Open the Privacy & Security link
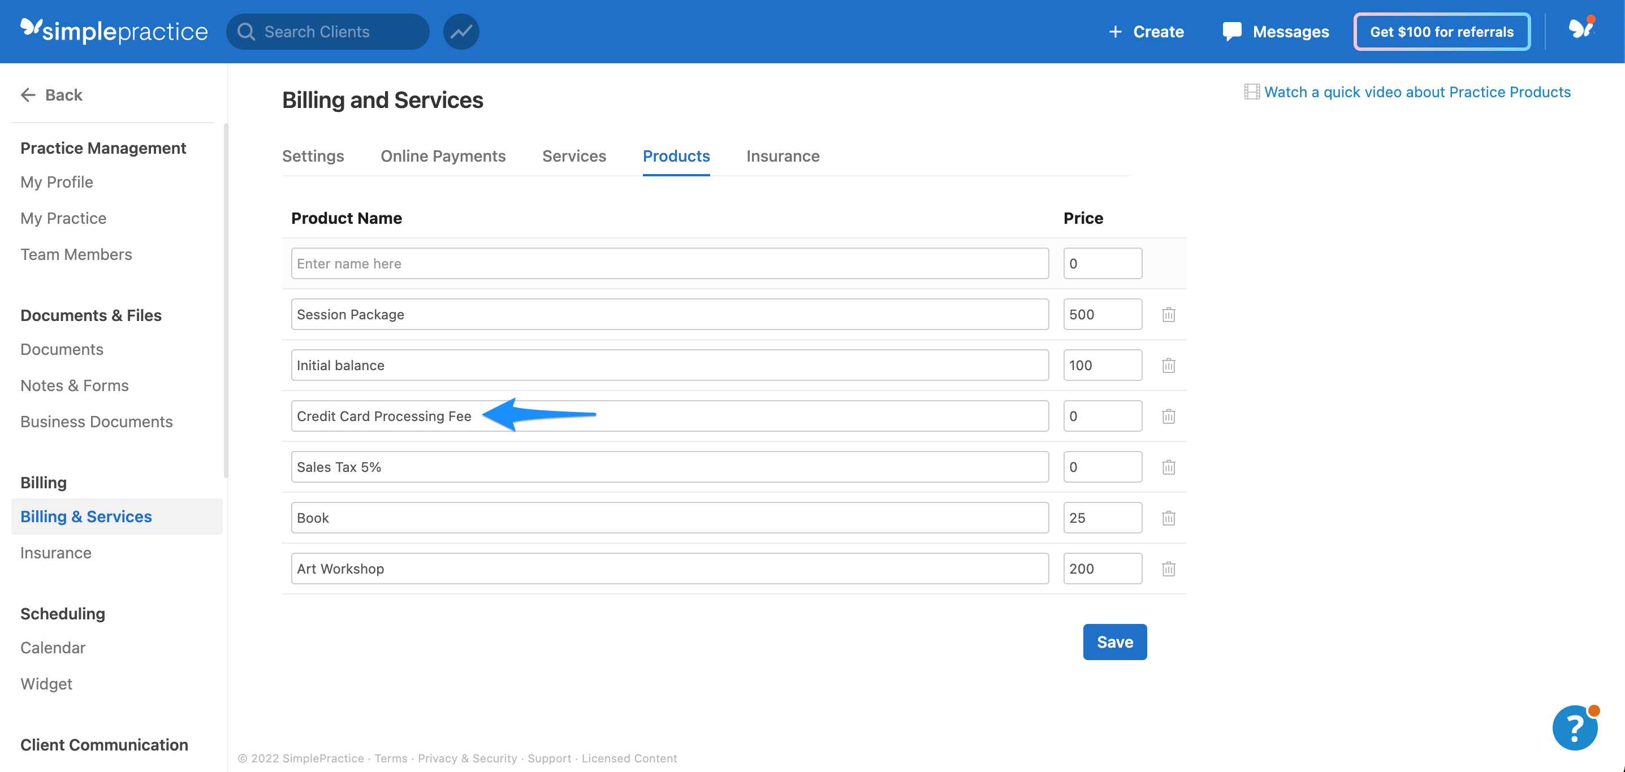Screen dimensions: 1625x772 point(467,758)
